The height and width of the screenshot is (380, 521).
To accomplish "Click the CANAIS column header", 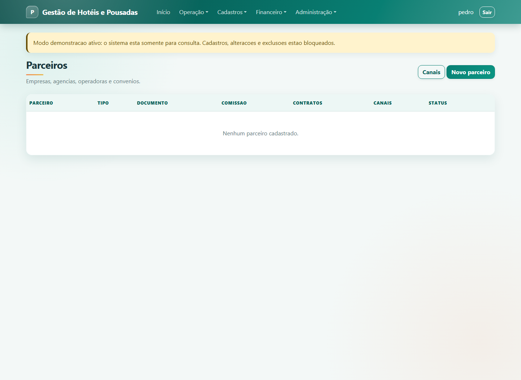I will pyautogui.click(x=382, y=103).
